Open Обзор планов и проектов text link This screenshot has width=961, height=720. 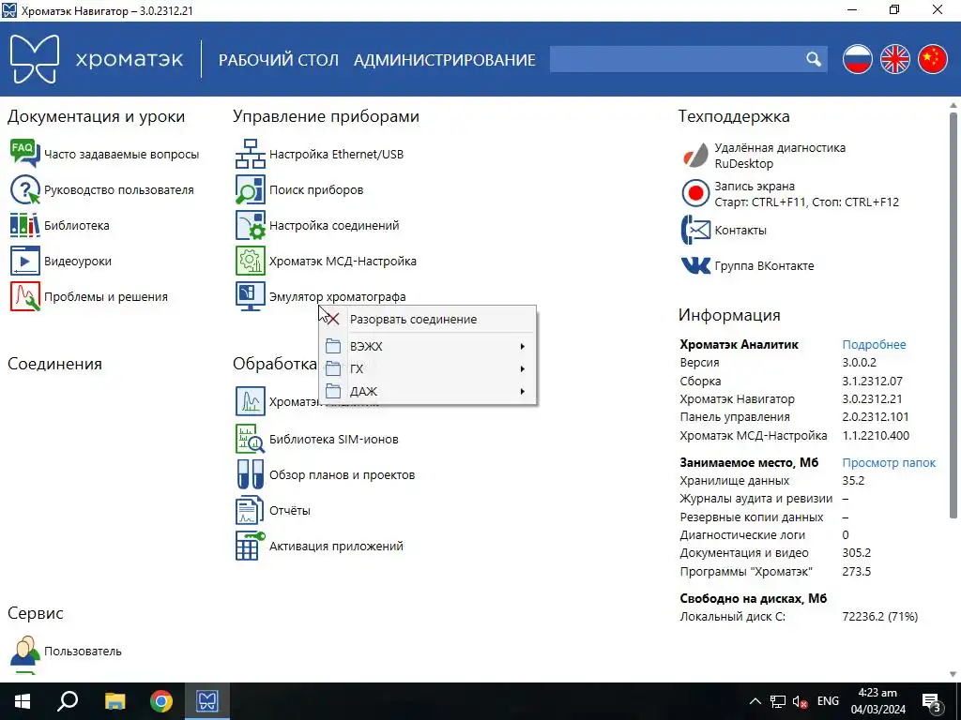pos(342,474)
